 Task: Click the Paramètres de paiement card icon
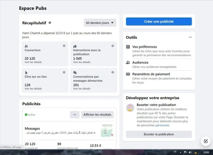128,74
